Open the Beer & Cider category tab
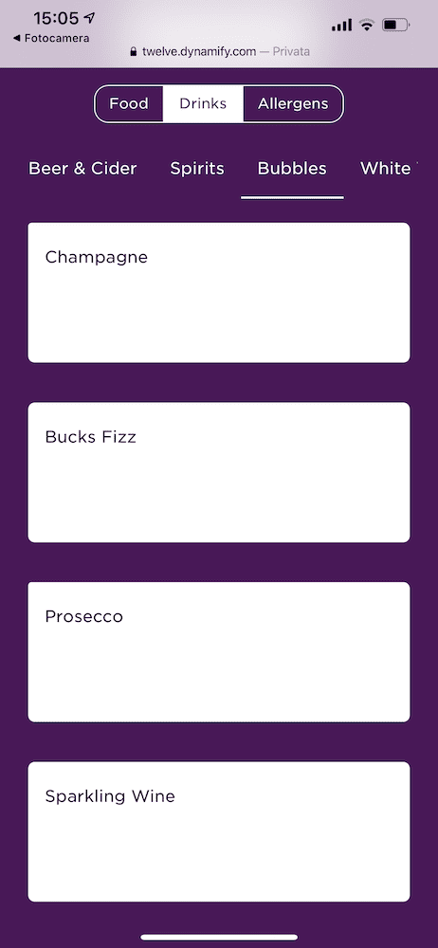This screenshot has width=438, height=948. (82, 169)
